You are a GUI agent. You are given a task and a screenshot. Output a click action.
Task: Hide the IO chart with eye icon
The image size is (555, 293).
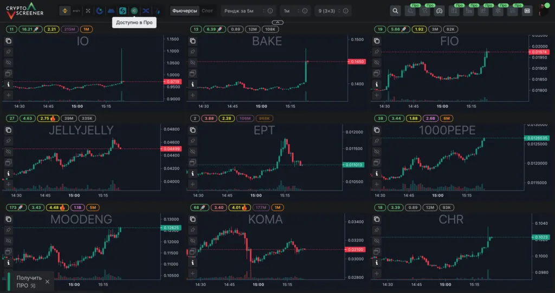9,63
